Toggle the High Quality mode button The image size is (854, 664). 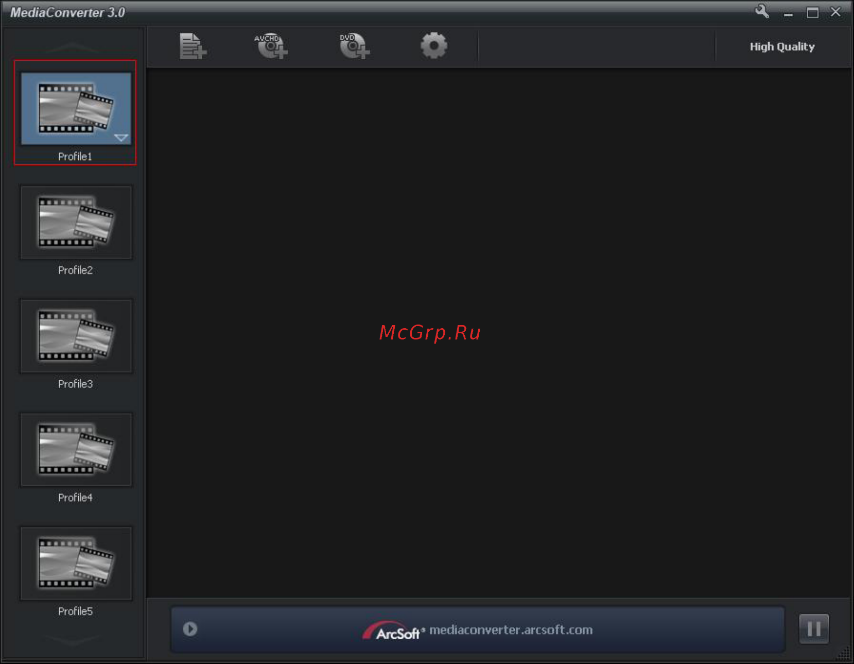tap(782, 47)
